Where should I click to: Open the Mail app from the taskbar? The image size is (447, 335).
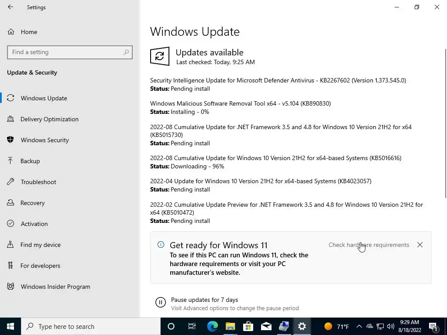(266, 326)
